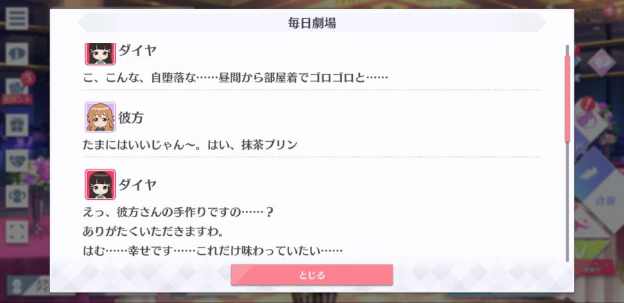This screenshot has width=624, height=303.
Task: Tap the plus icon to add stars
Action: click(609, 10)
